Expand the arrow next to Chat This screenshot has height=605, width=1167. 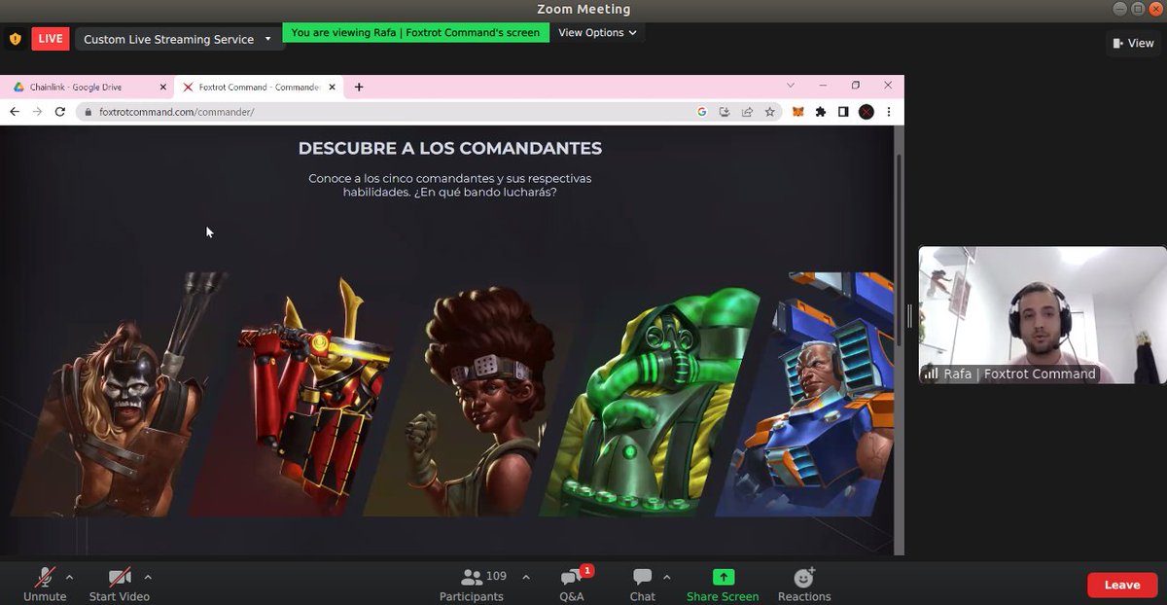pos(666,576)
